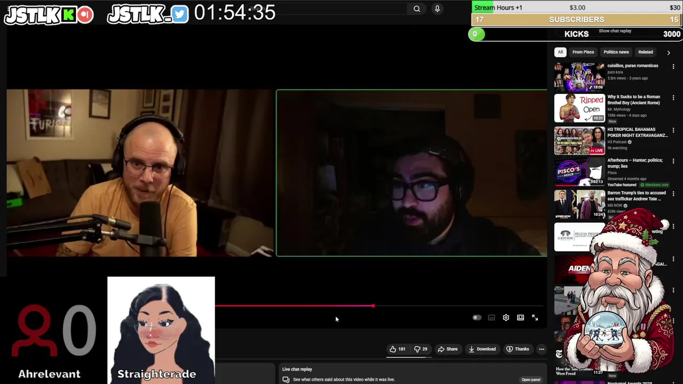Select the All filter chip
The width and height of the screenshot is (683, 384).
(x=560, y=52)
